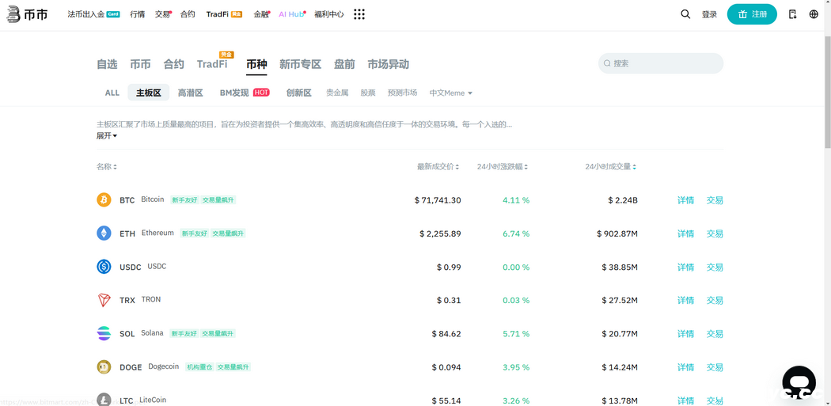831x406 pixels.
Task: Open AI Hub in top navigation
Action: point(291,14)
